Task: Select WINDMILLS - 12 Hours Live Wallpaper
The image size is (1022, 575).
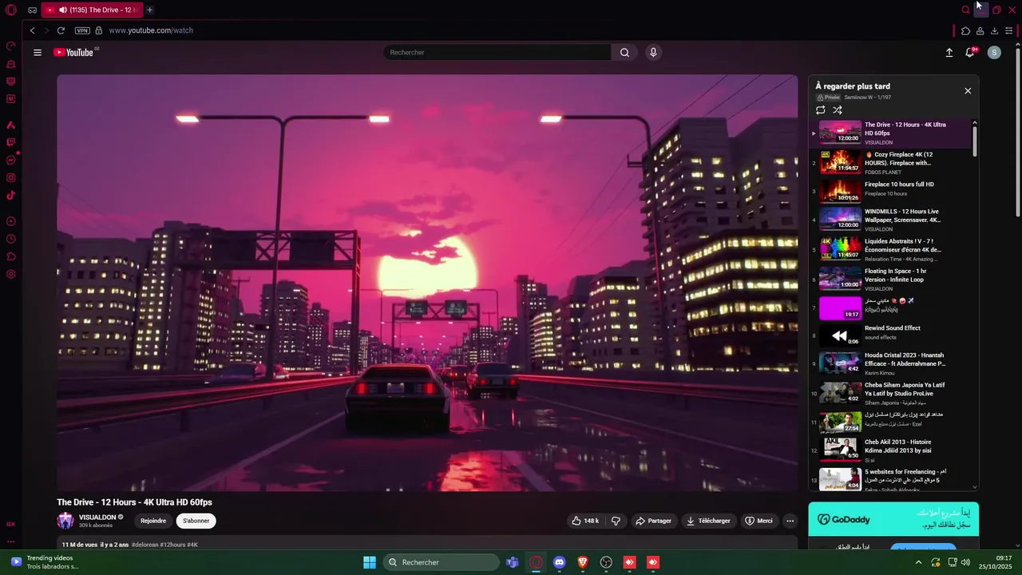Action: point(891,220)
